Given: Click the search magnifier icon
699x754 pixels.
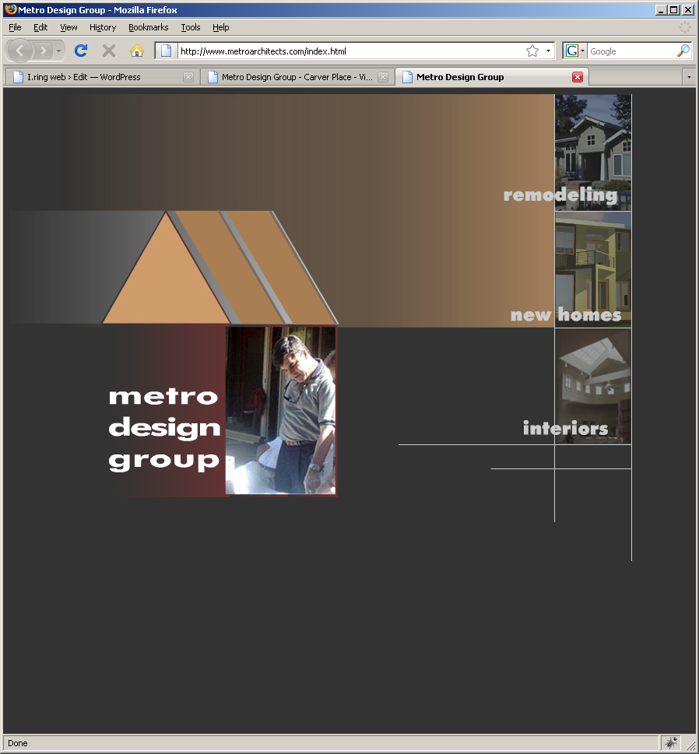Looking at the screenshot, I should point(683,51).
